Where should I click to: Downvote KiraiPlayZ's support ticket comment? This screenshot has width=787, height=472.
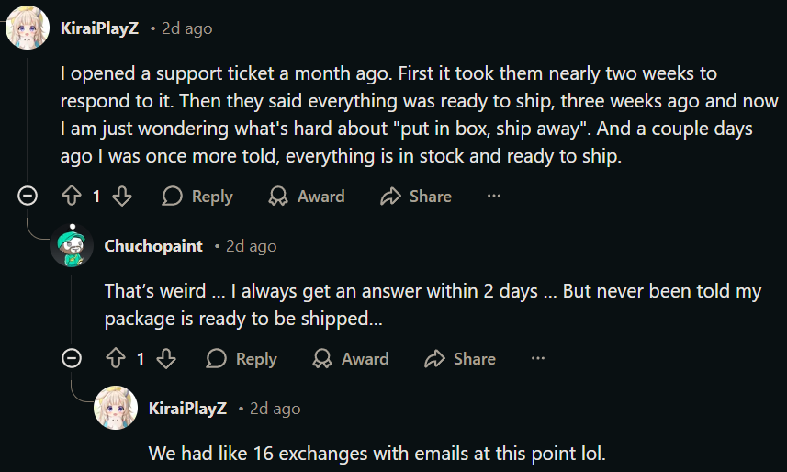(x=122, y=196)
